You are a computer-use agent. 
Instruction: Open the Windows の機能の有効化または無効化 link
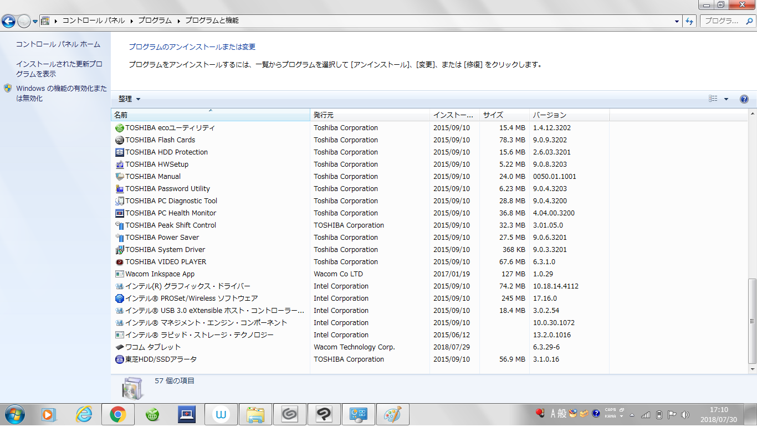(x=62, y=93)
